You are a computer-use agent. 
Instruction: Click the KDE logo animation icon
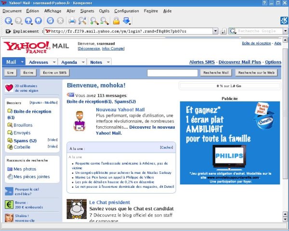284,21
